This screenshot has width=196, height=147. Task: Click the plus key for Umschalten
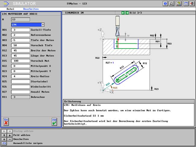4,139
